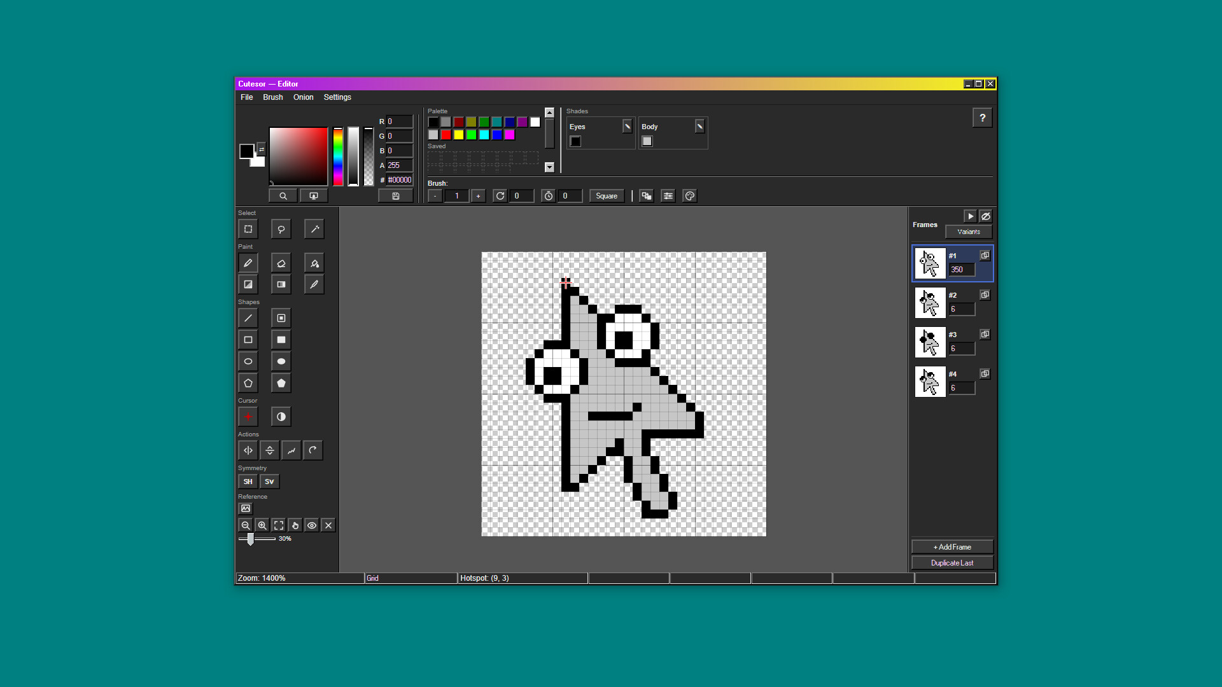The image size is (1222, 687).
Task: Select the filled polygon shape tool
Action: (281, 383)
